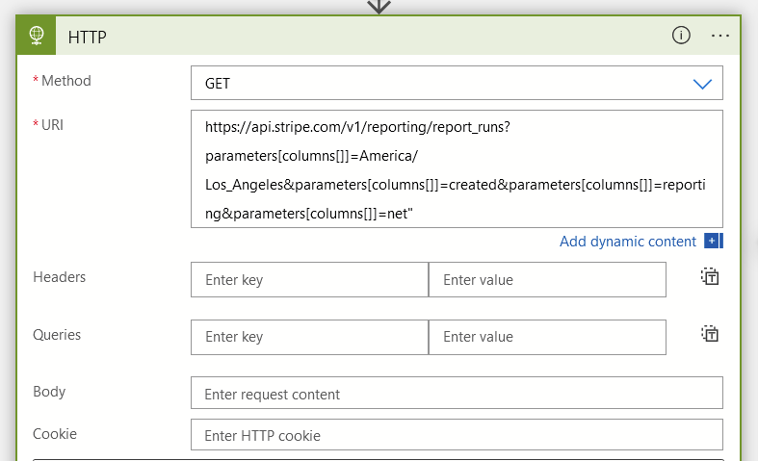Select the Cookie input field

click(457, 435)
